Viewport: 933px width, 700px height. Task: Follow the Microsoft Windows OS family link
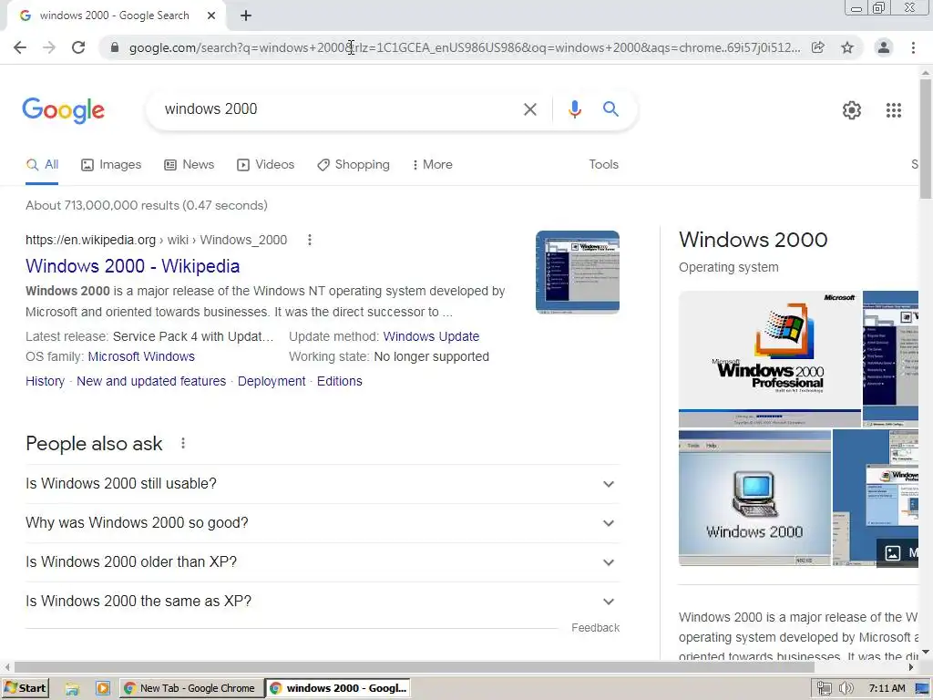141,357
